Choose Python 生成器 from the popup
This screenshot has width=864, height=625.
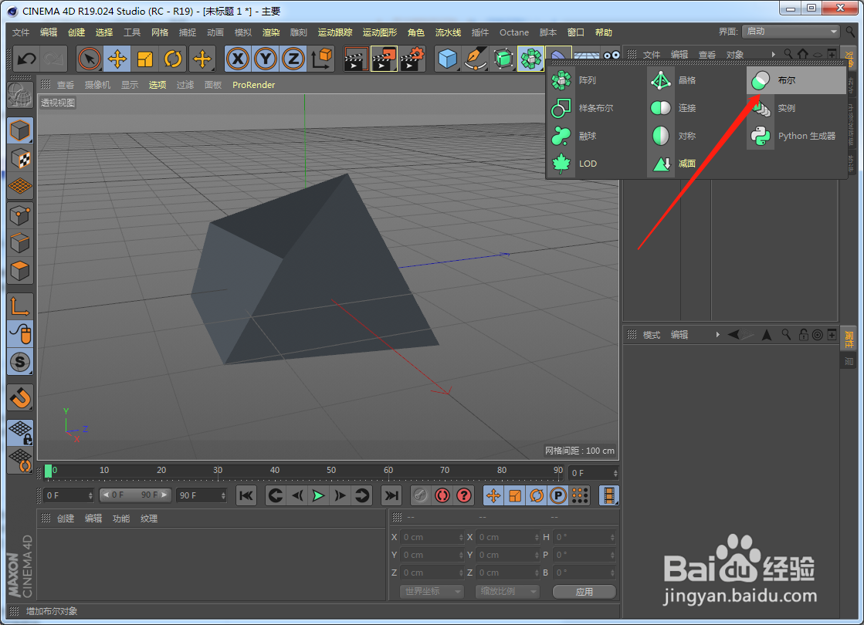[796, 136]
